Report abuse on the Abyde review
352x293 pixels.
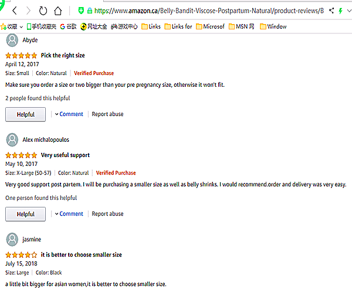(x=107, y=114)
